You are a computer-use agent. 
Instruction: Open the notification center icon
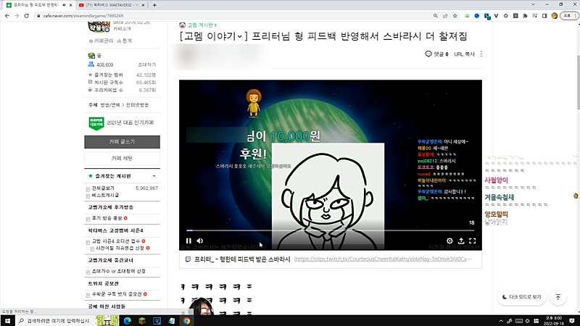572,321
